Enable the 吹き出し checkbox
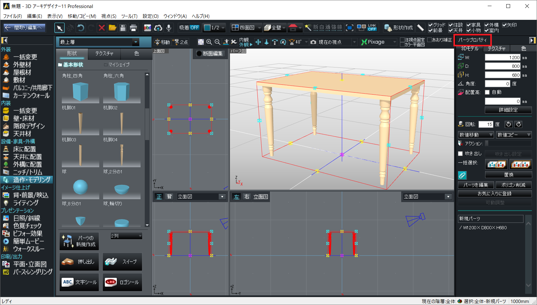 point(460,154)
